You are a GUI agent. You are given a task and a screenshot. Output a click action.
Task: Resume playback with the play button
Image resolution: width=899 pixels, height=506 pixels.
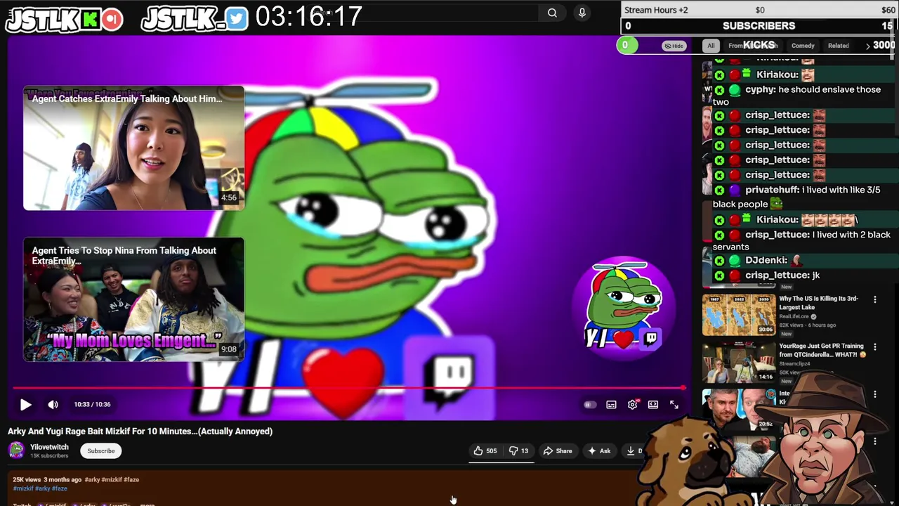25,405
